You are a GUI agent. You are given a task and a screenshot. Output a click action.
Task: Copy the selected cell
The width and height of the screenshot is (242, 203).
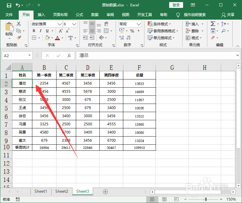pos(19,31)
